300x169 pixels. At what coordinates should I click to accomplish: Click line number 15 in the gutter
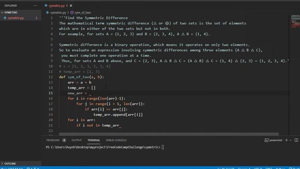(x=51, y=93)
